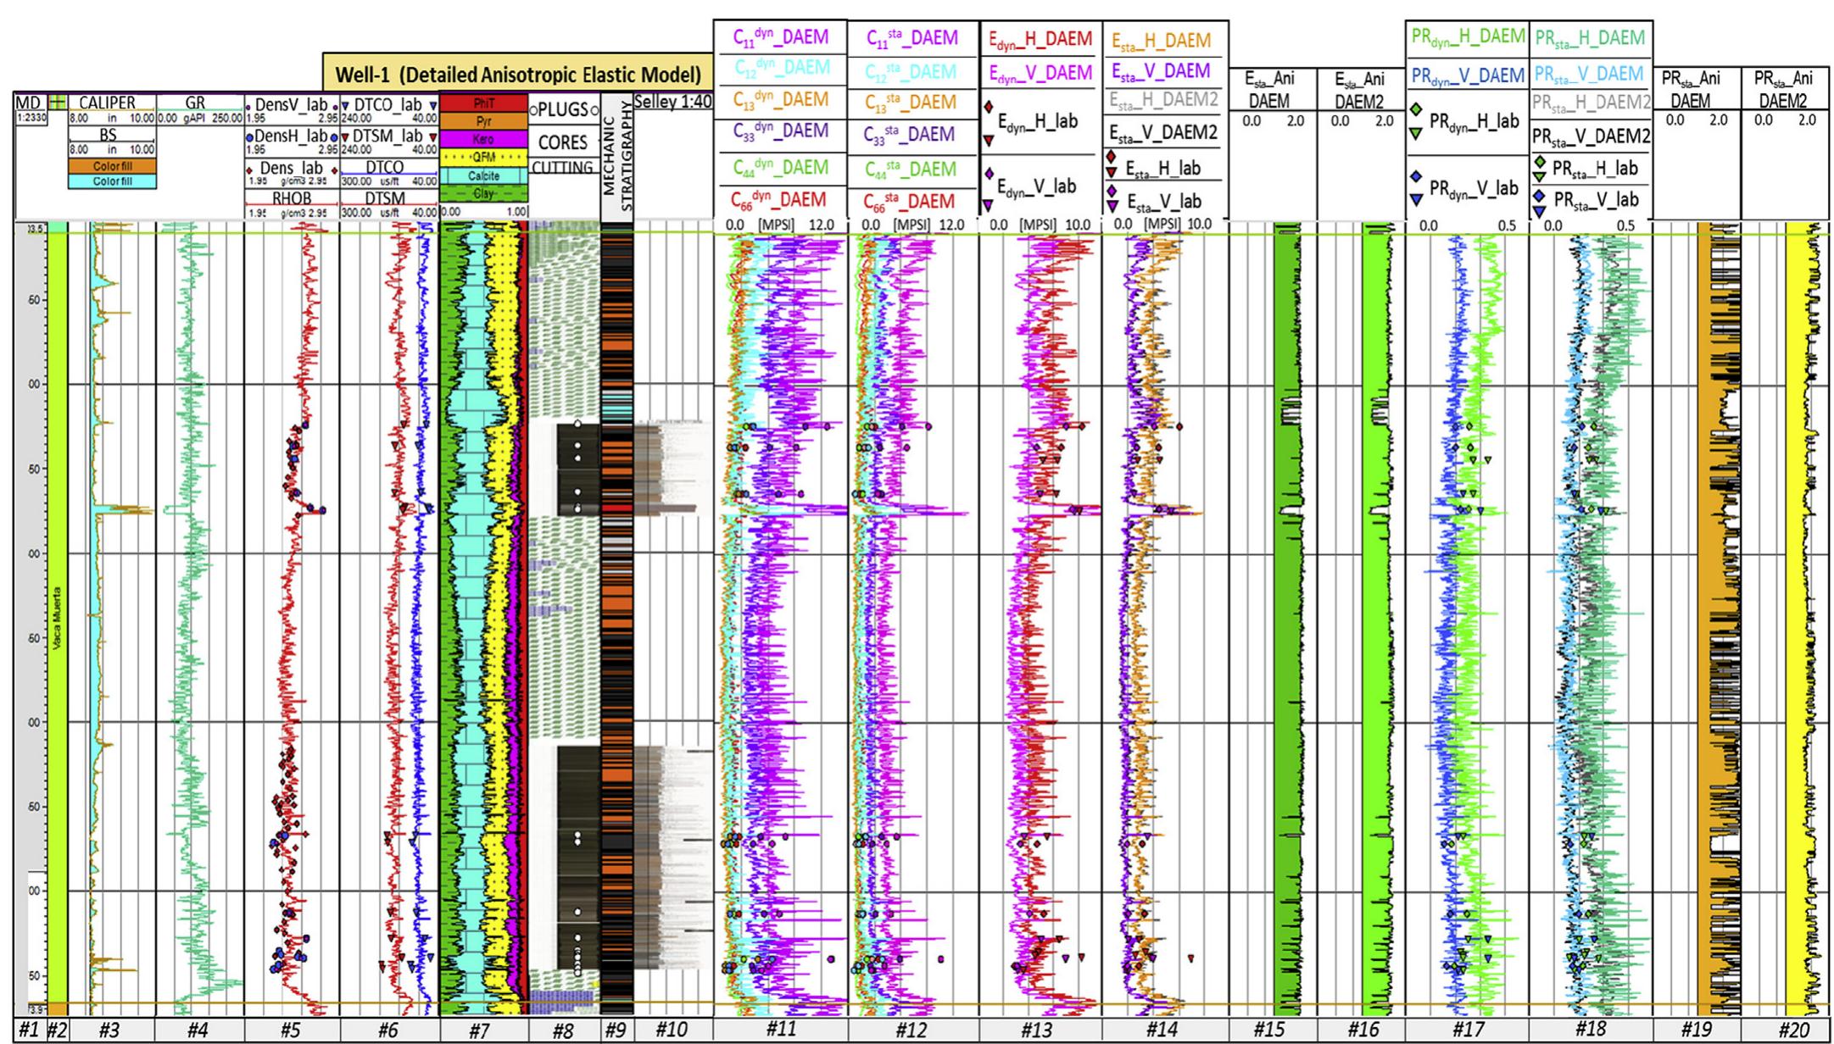Click the CALIPER track header

pos(107,103)
